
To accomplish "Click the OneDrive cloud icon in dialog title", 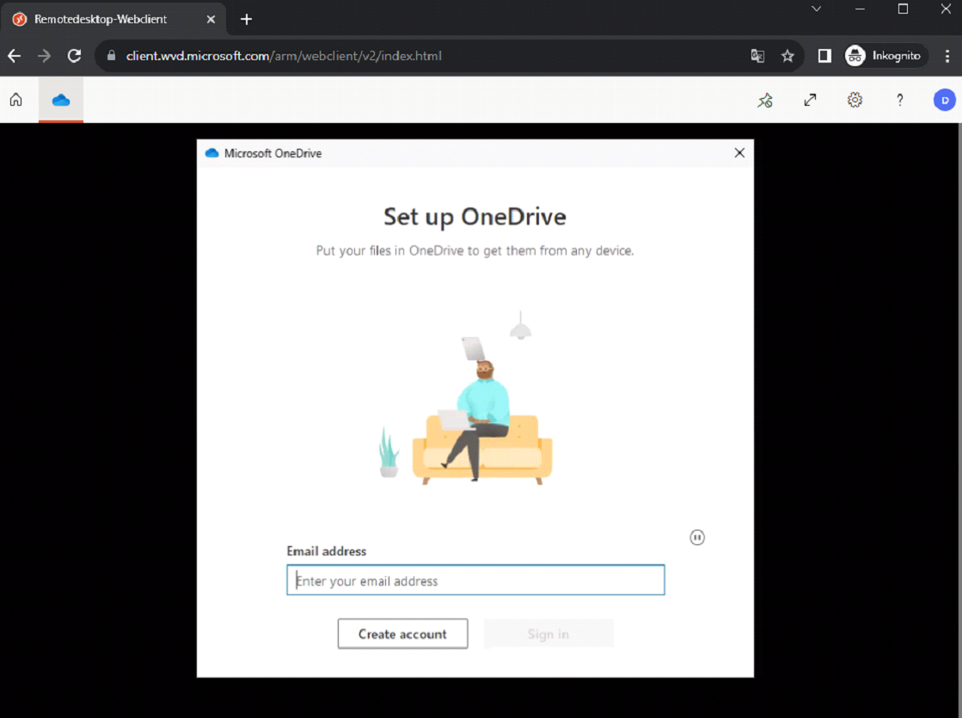I will click(x=211, y=153).
